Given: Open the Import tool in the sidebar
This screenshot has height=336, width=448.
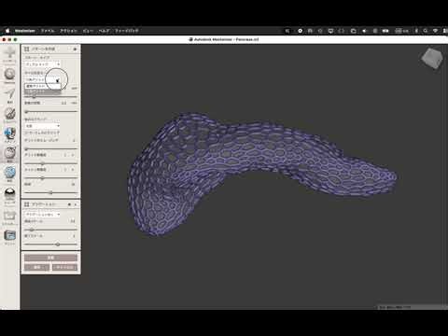Looking at the screenshot, I should click(9, 54).
